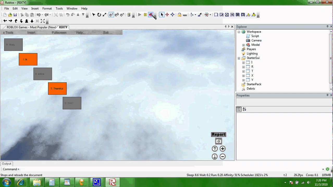Click the Anchor tool icon
Image resolution: width=333 pixels, height=187 pixels.
(x=185, y=15)
